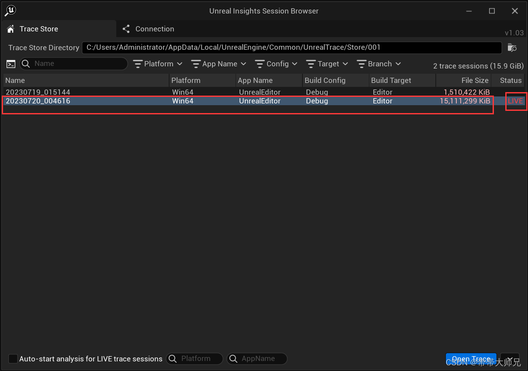
Task: Sort by the Build Config column header
Action: [x=336, y=80]
